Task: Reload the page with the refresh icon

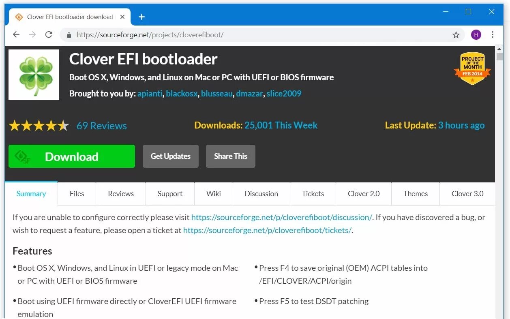Action: [x=49, y=34]
